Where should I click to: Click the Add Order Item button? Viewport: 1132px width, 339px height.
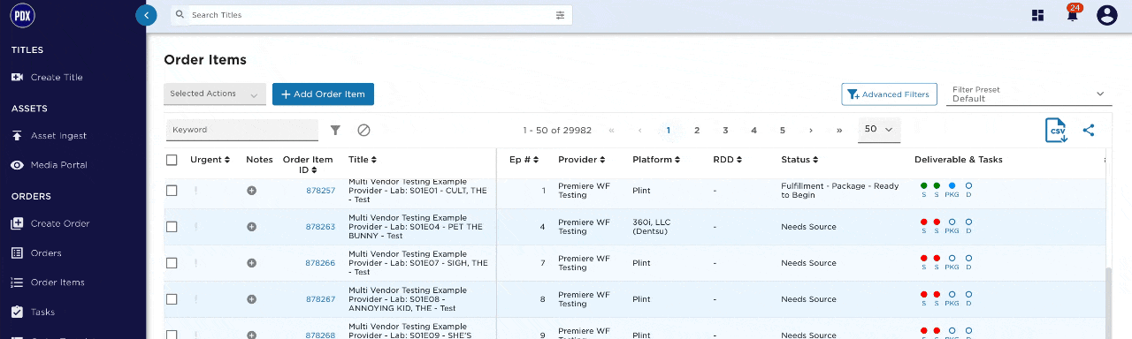[324, 94]
